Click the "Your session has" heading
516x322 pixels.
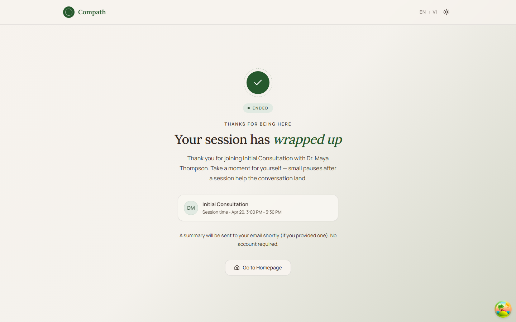click(x=222, y=140)
